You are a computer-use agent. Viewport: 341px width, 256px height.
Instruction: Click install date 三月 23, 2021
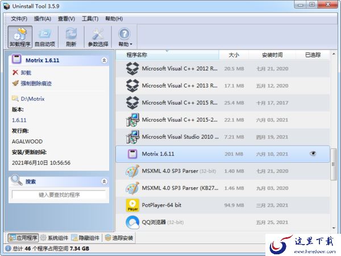pos(272,205)
